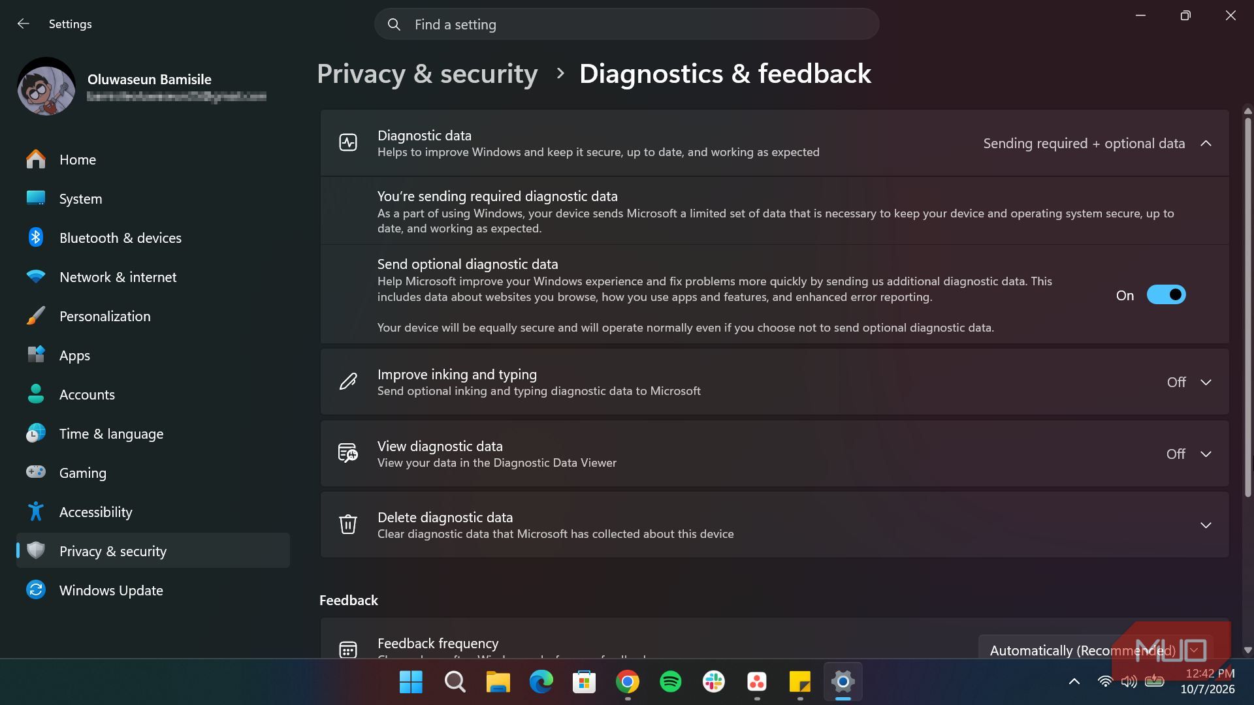
Task: Go to Home in sidebar
Action: tap(153, 159)
